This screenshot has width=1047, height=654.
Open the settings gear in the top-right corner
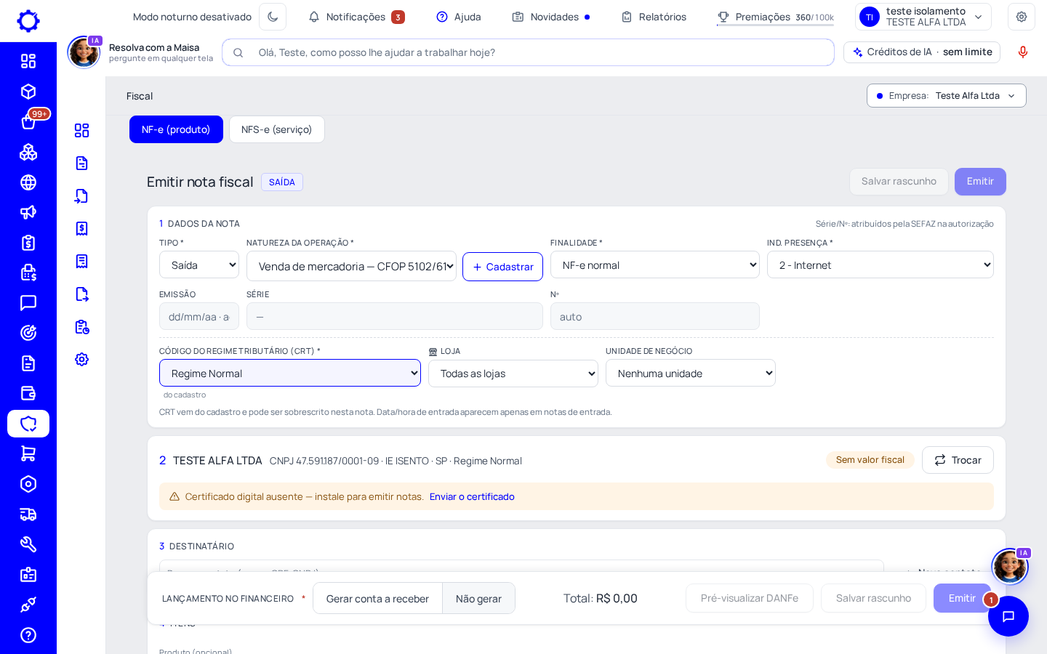[x=1022, y=17]
